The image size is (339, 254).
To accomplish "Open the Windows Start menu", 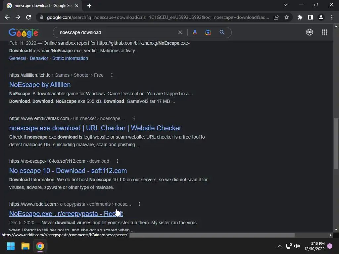I will [x=11, y=246].
